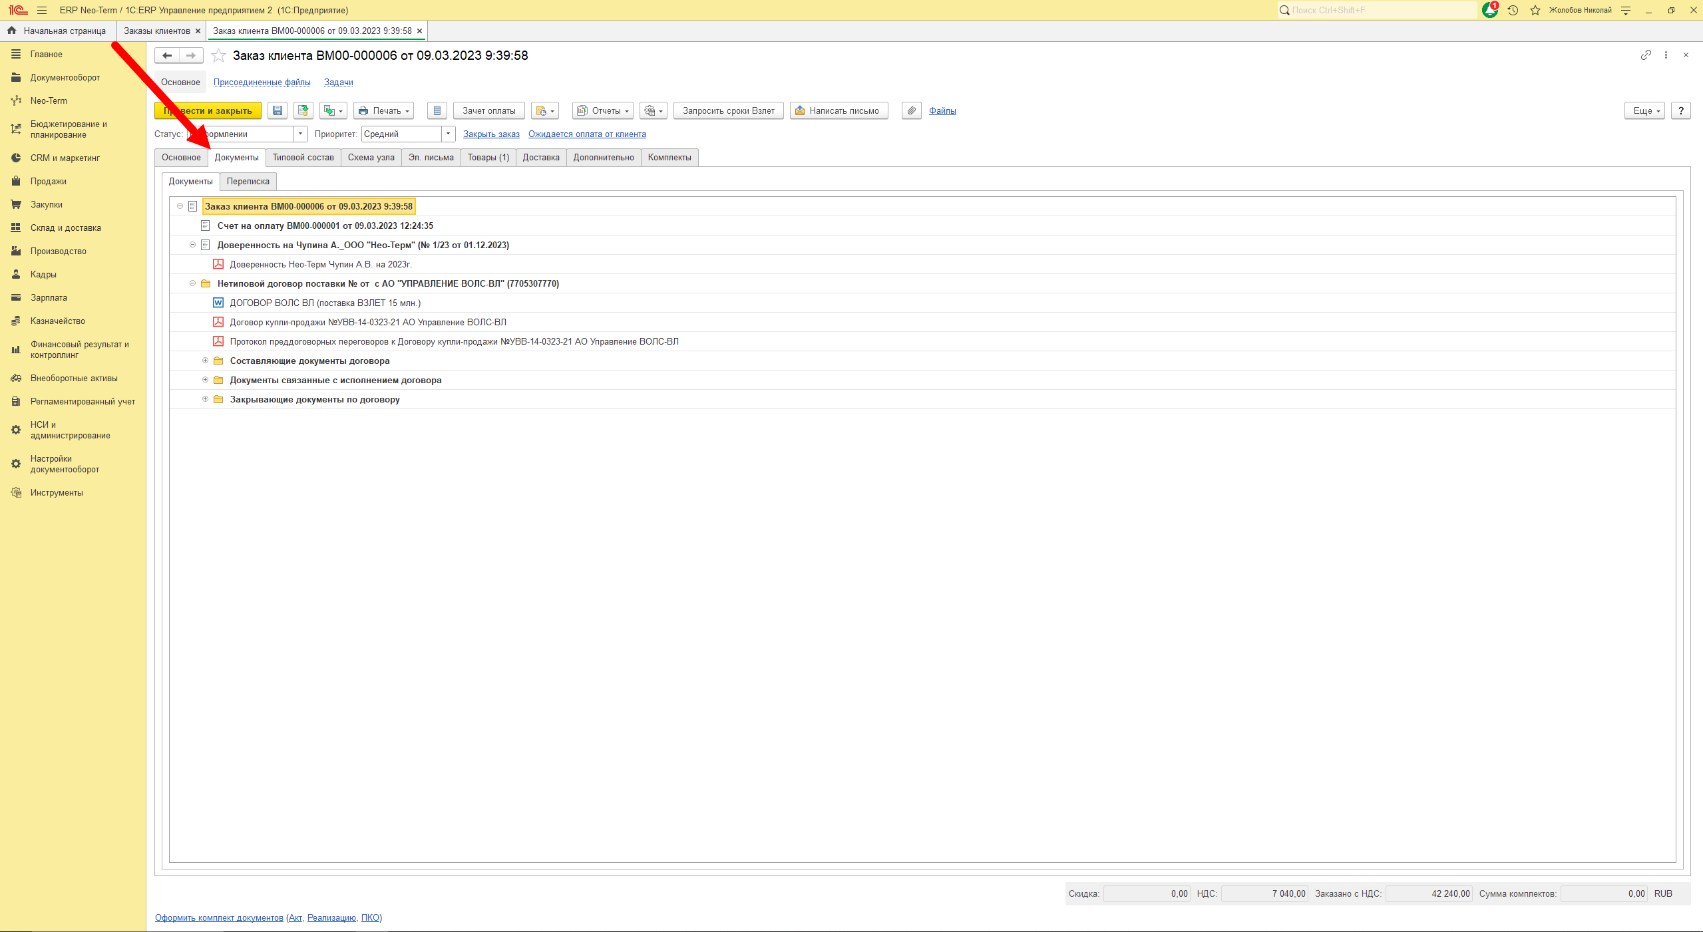Open the Казначейство sidebar section
This screenshot has width=1703, height=932.
[57, 321]
